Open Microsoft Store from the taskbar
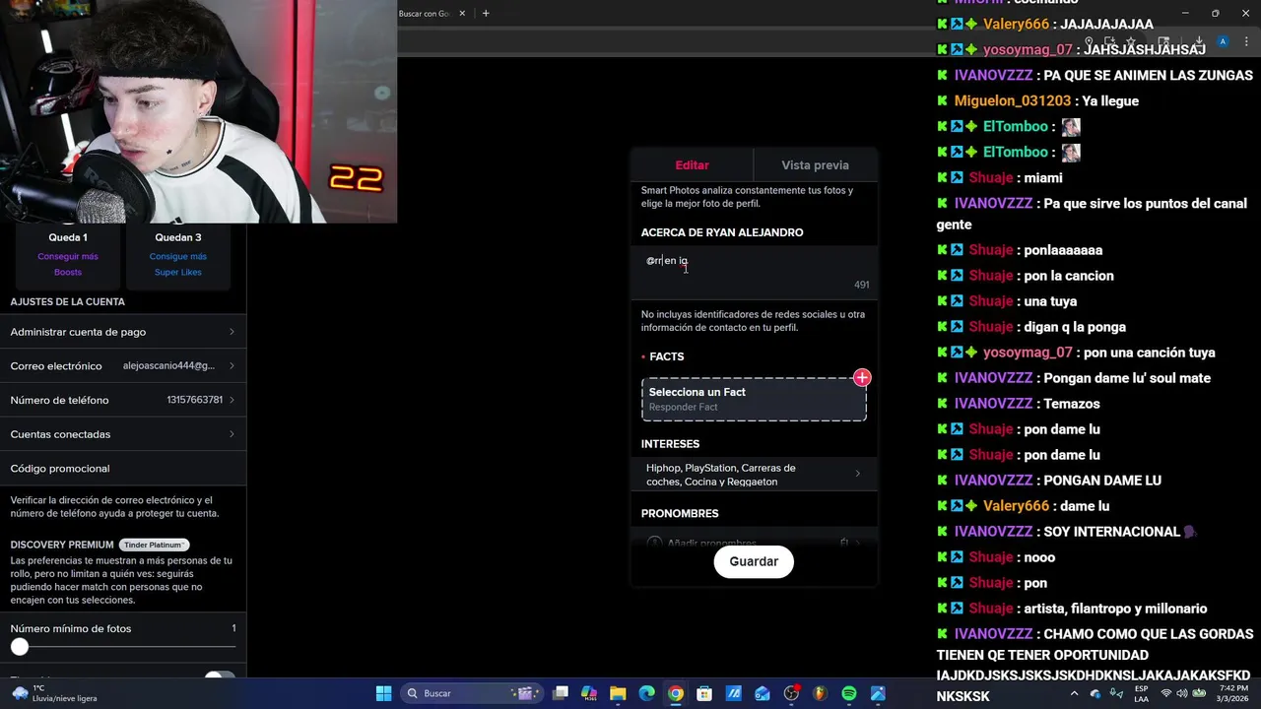1261x709 pixels. point(704,693)
